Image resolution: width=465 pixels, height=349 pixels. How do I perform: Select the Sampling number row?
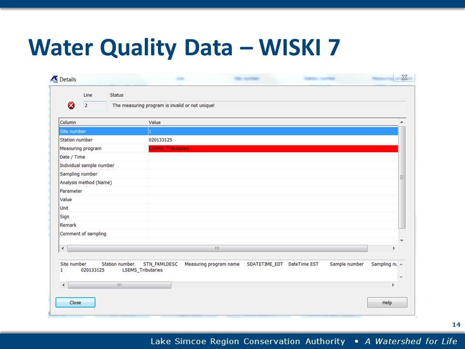(x=228, y=174)
